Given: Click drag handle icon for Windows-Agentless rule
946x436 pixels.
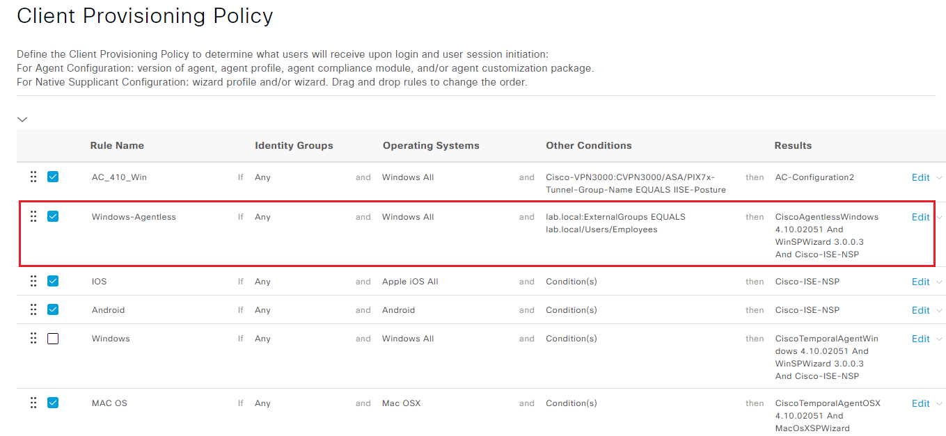Looking at the screenshot, I should point(33,216).
